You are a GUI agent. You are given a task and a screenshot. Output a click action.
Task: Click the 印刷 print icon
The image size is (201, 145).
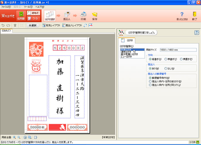tap(83, 16)
